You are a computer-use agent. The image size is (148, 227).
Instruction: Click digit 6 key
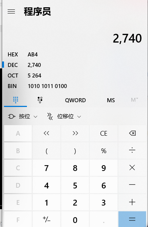pos(104,185)
